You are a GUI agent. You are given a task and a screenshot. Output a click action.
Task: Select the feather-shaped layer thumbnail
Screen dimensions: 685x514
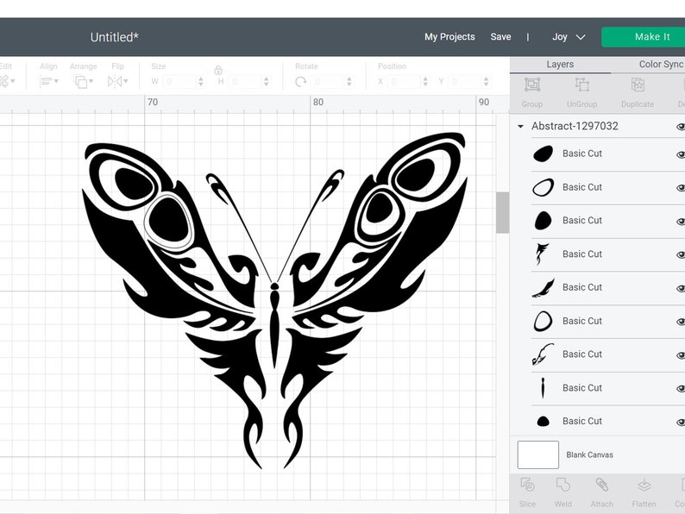click(544, 288)
